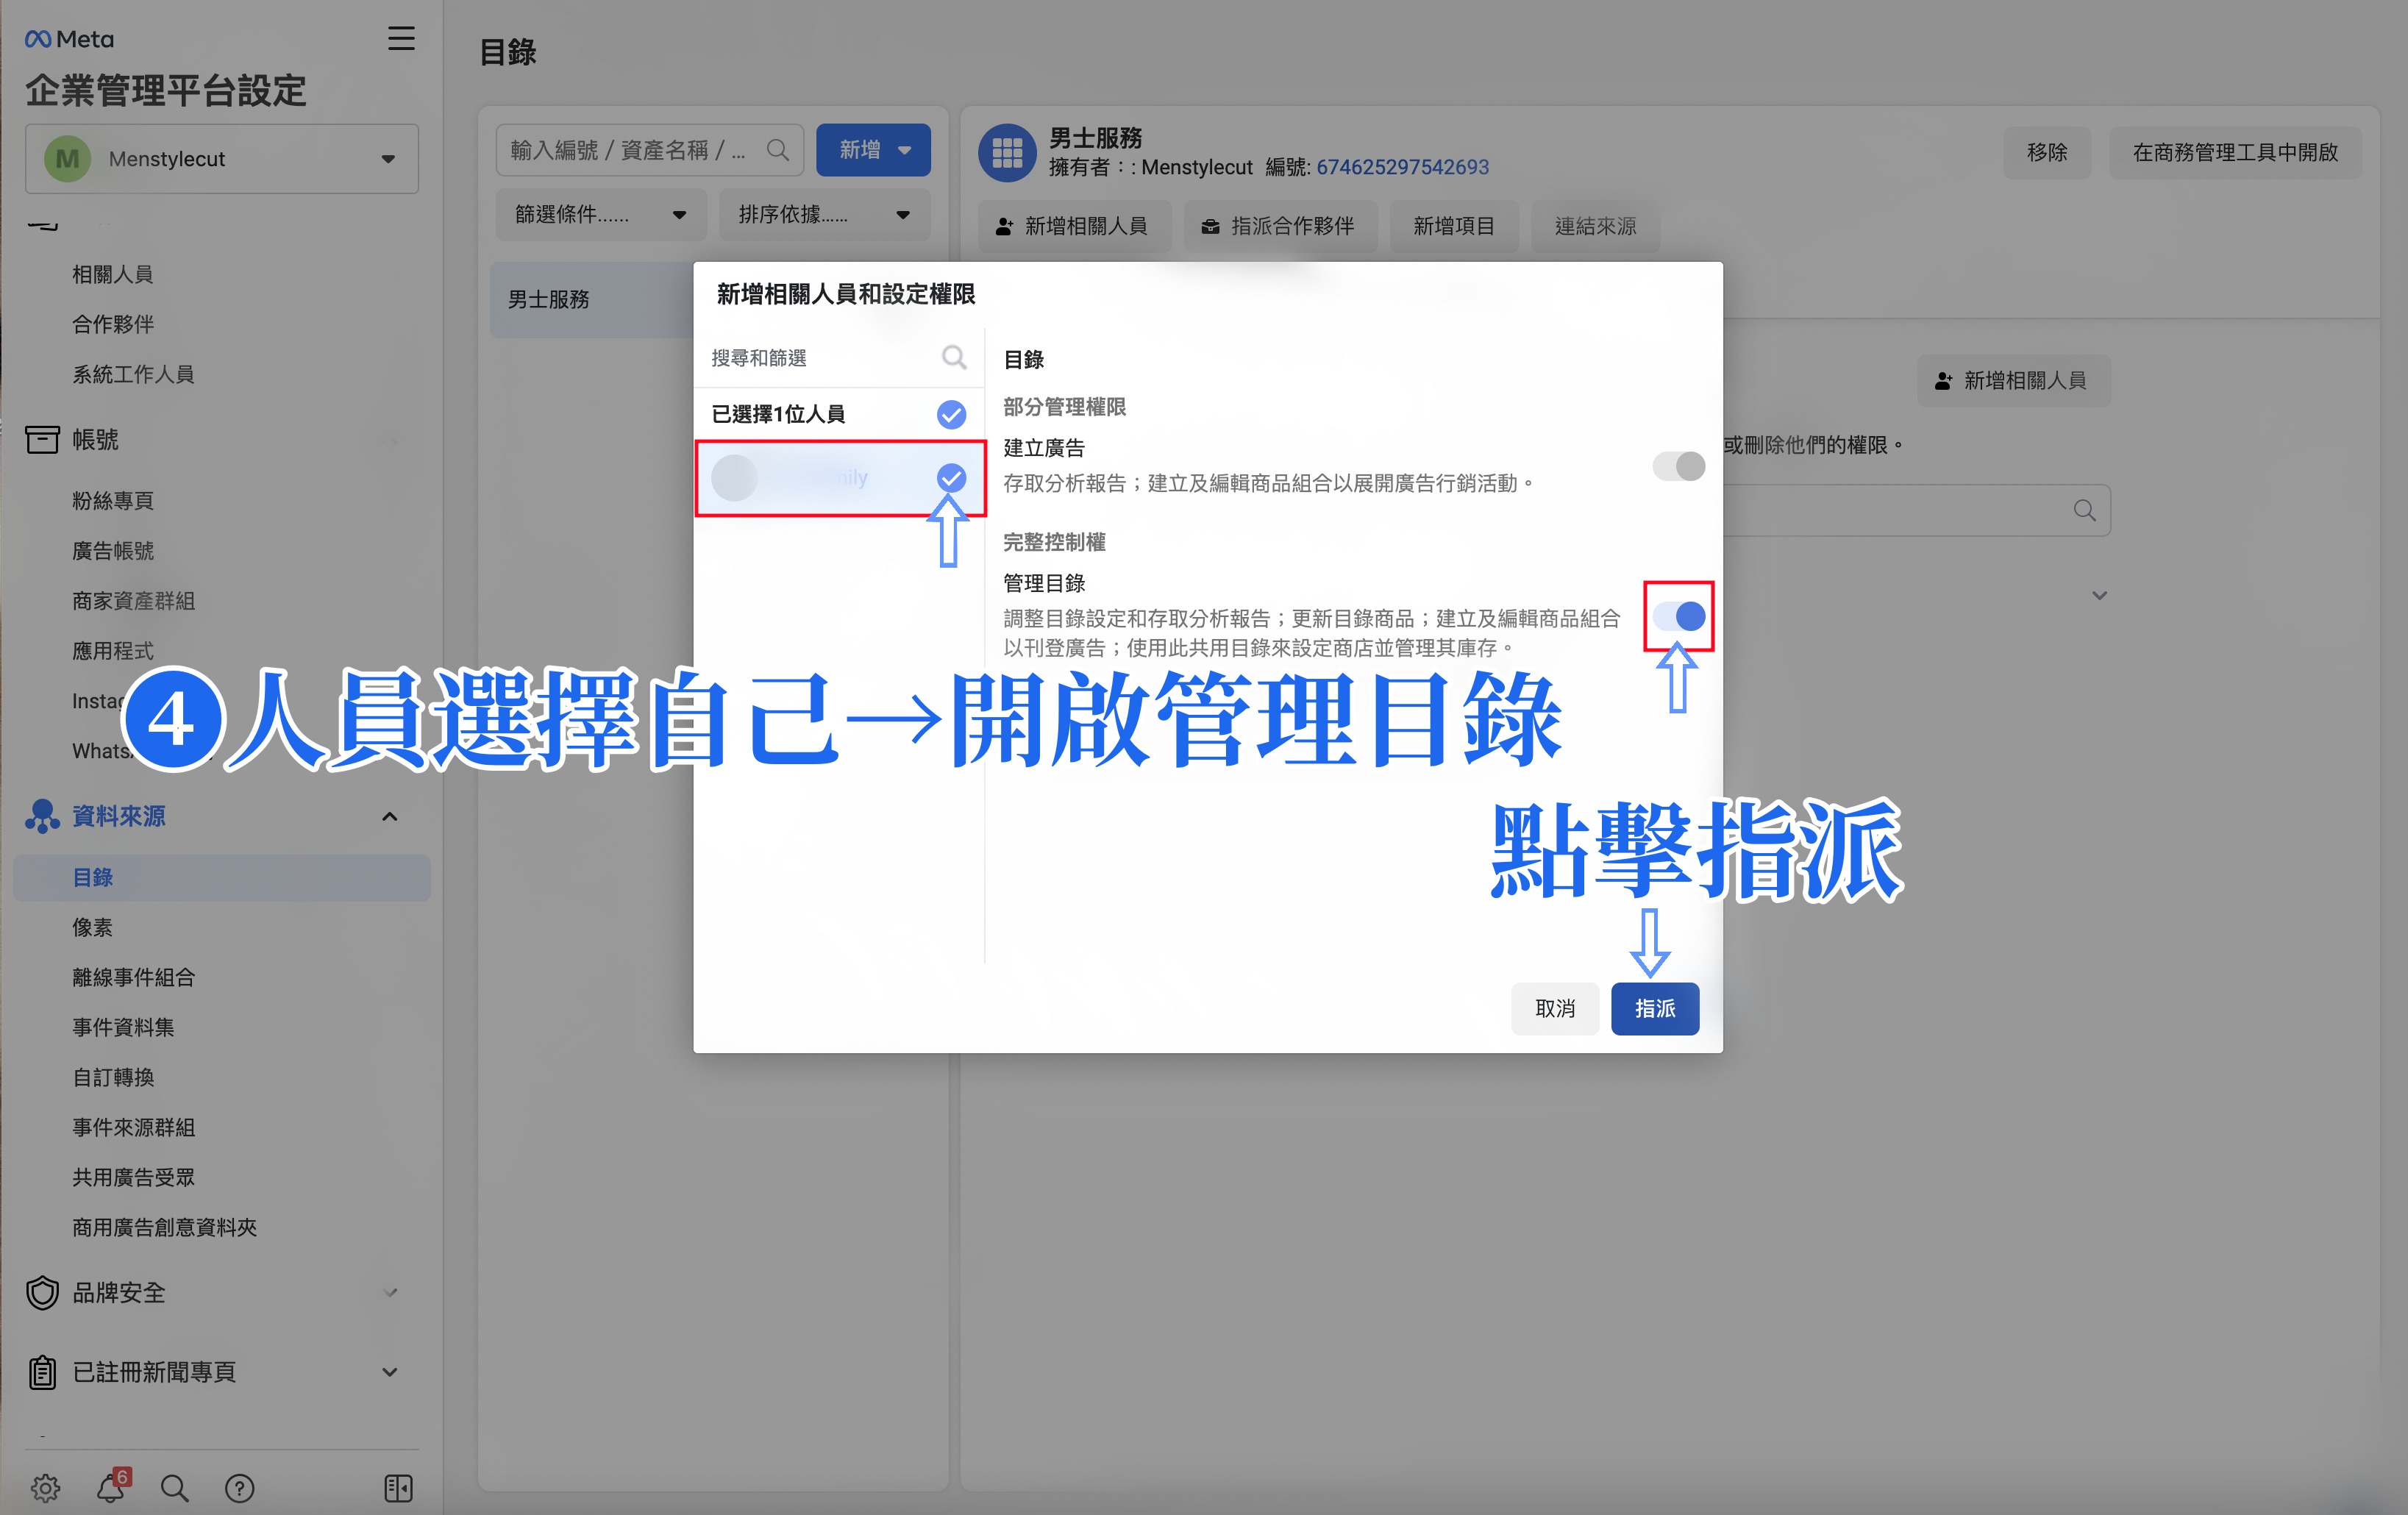Uncheck the 已選擇1位人員 checkmark

tap(951, 414)
